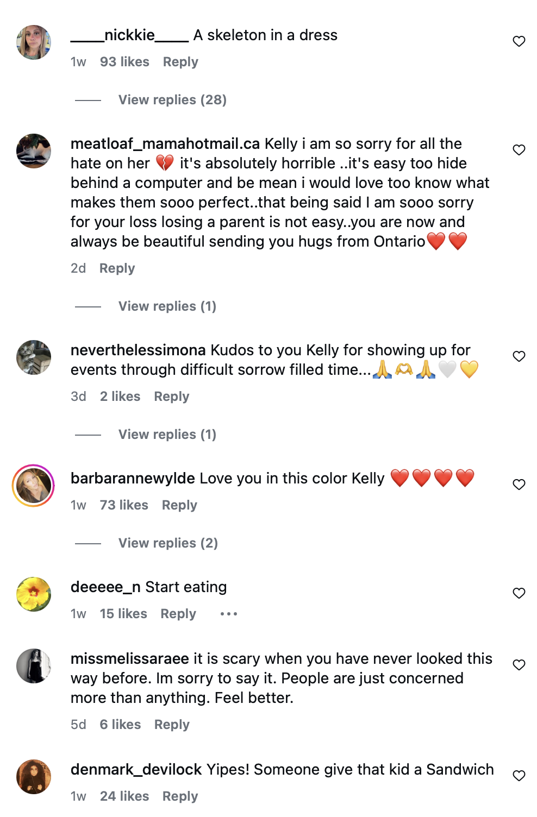Reply to missmelissaraee's comment
537x817 pixels.
172,725
